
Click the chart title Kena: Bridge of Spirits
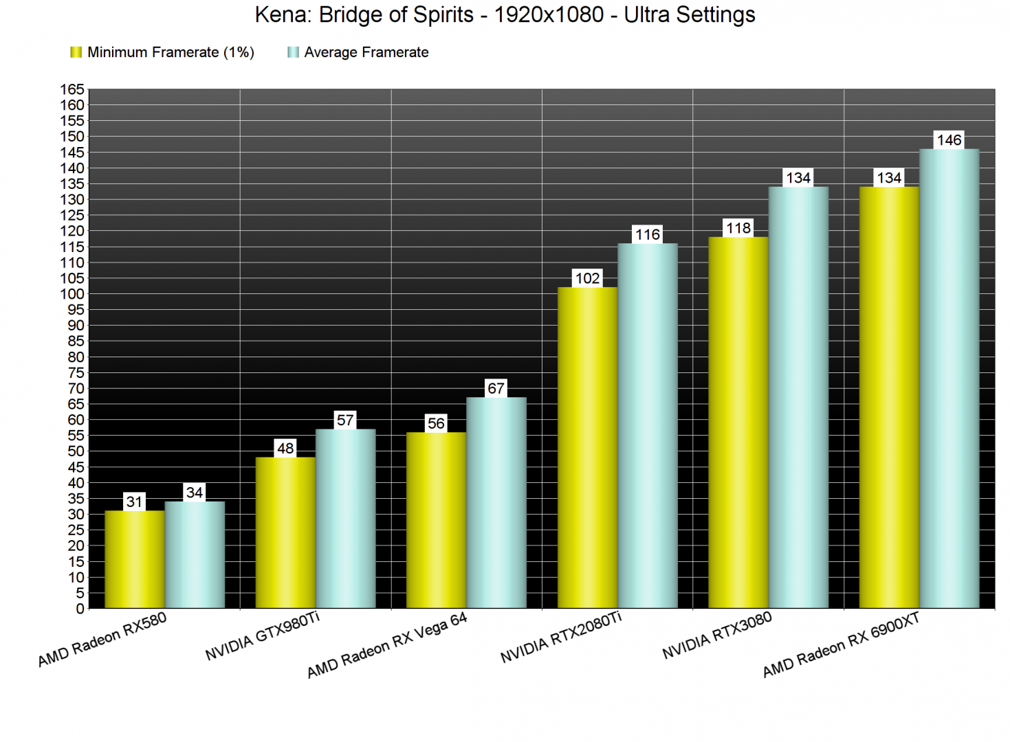coord(505,14)
